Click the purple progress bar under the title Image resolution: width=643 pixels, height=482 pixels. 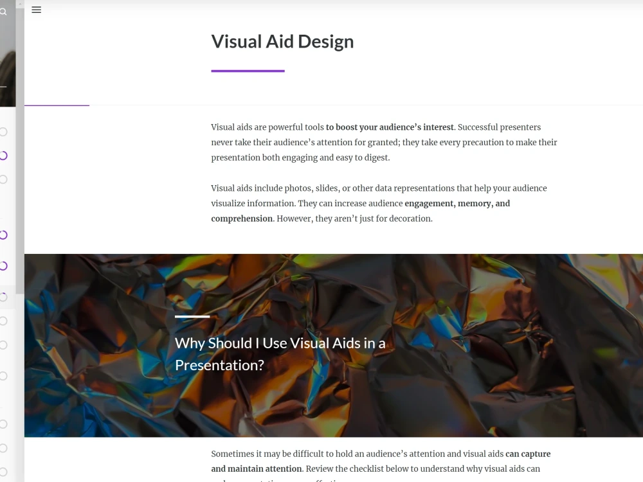click(248, 69)
